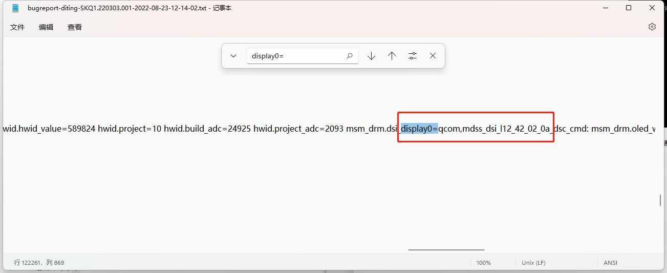Minimize the Notepad window

[605, 8]
